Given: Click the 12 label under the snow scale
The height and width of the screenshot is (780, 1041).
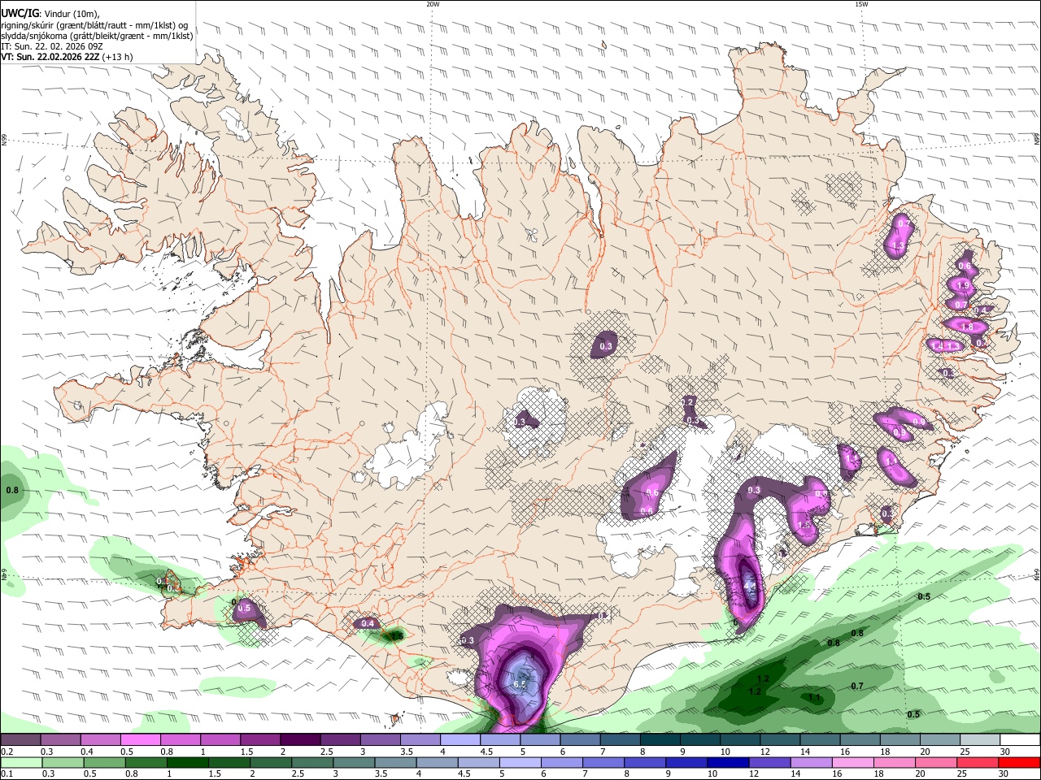Looking at the screenshot, I should [764, 752].
